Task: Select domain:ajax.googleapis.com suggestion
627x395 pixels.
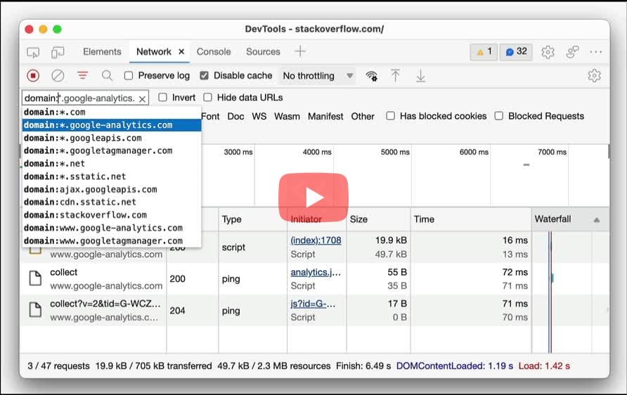Action: [x=112, y=189]
